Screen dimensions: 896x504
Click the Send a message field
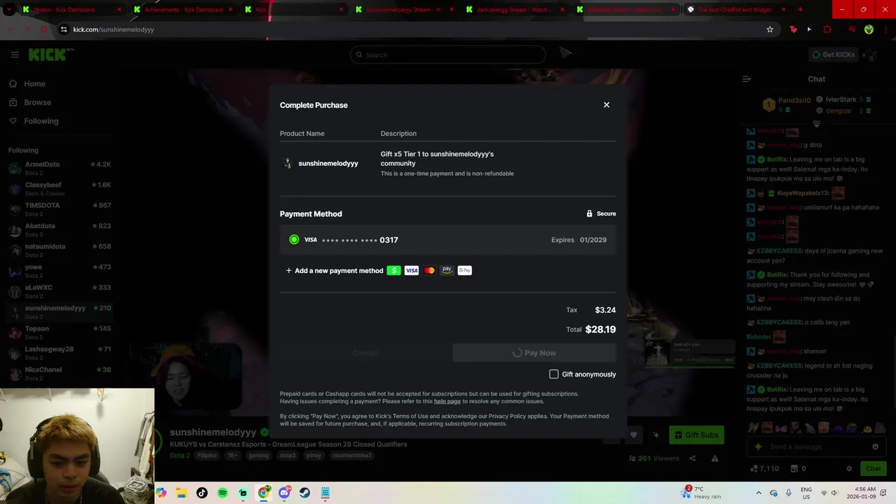(815, 447)
